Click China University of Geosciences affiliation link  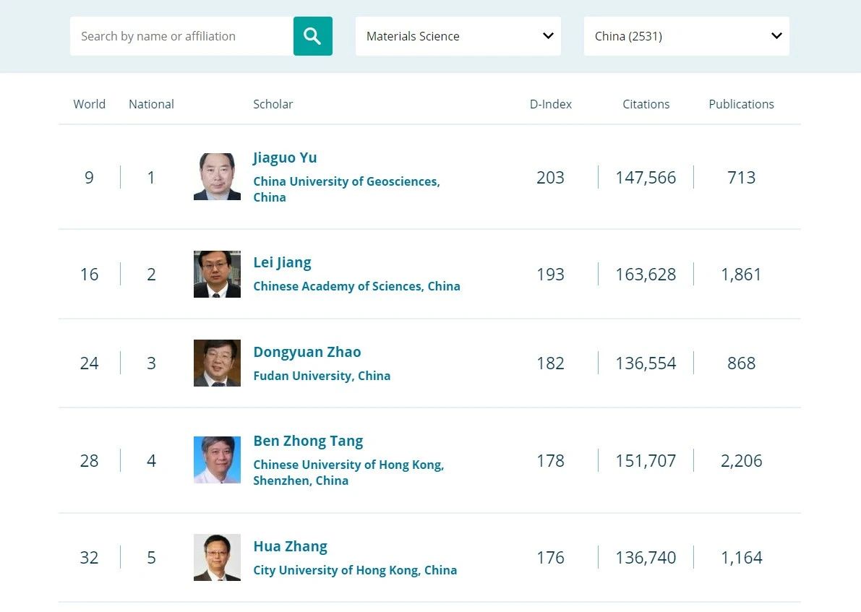[346, 181]
